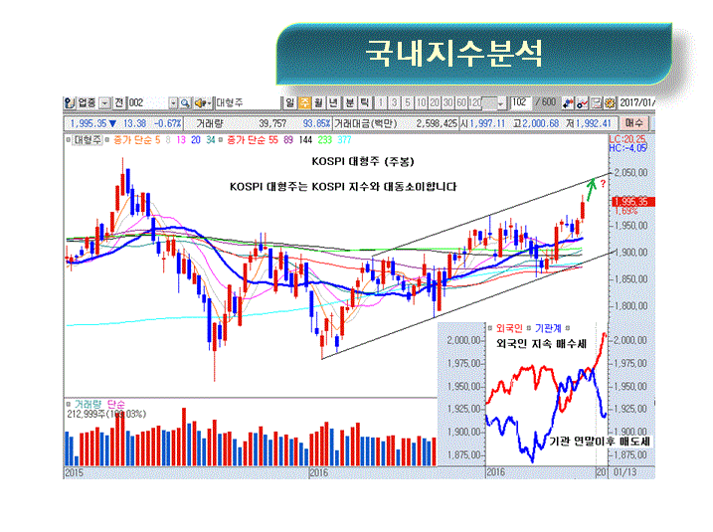Click the chart lookup icon beside 업종
The height and width of the screenshot is (532, 713).
(70, 103)
